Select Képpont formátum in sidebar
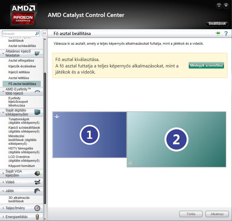The width and height of the screenshot is (232, 221). [x=22, y=166]
